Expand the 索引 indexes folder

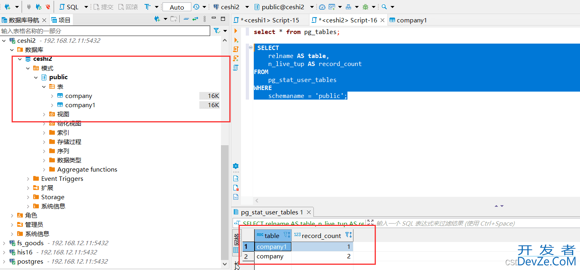coord(44,132)
